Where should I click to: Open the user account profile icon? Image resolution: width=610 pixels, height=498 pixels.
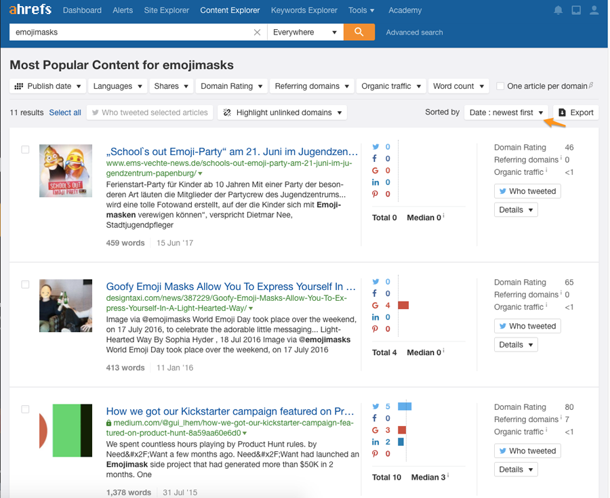(594, 10)
